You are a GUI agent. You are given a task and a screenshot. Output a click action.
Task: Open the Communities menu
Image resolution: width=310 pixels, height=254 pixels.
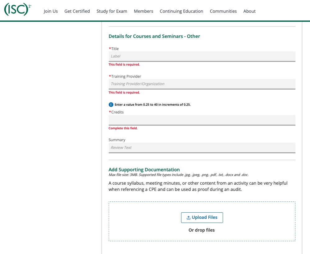tap(223, 11)
